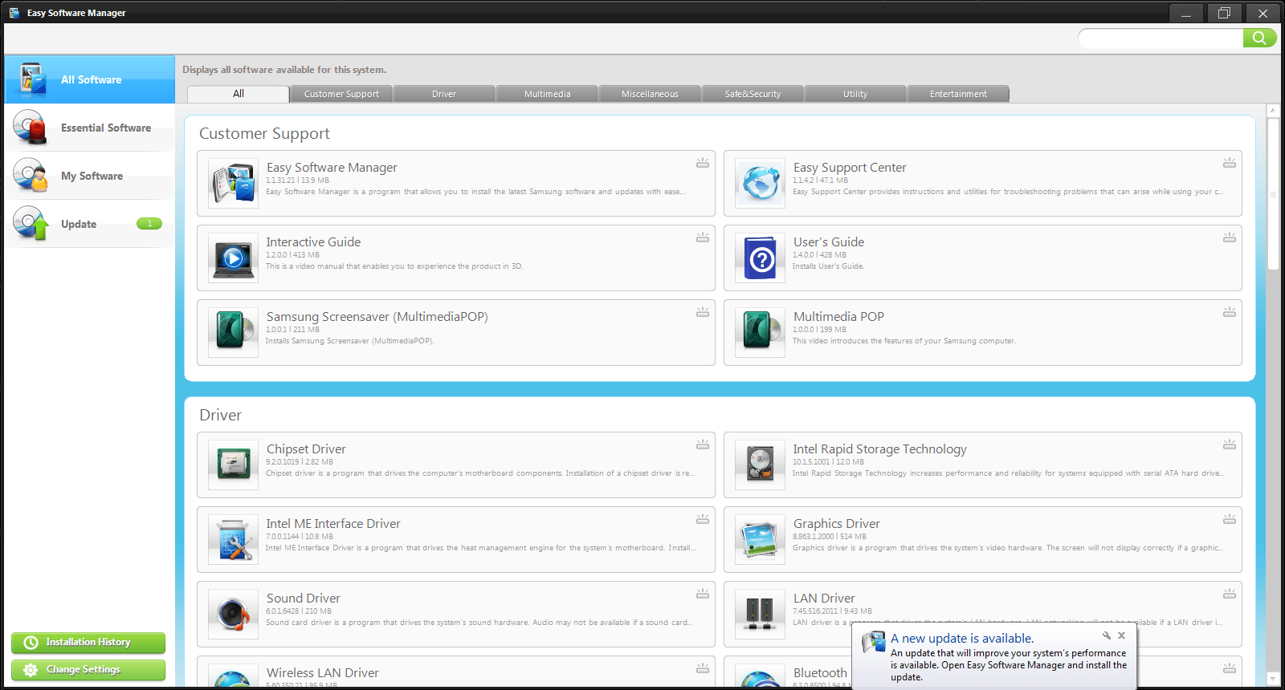Open the My Software section
This screenshot has width=1285, height=690.
click(89, 176)
